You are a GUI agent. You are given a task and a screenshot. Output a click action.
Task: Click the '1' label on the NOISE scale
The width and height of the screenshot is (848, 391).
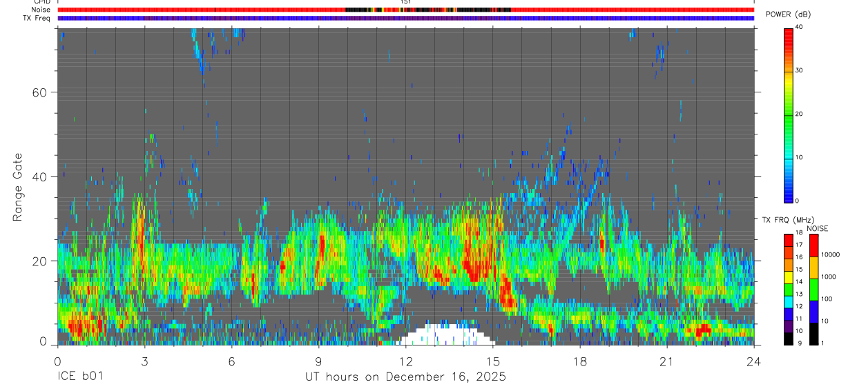[824, 343]
